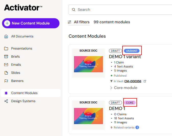
Task: Click the magnifier icon in the search bar
Action: coord(74,10)
